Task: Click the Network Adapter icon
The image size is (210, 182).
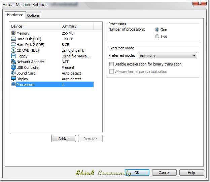Action: pos(13,61)
